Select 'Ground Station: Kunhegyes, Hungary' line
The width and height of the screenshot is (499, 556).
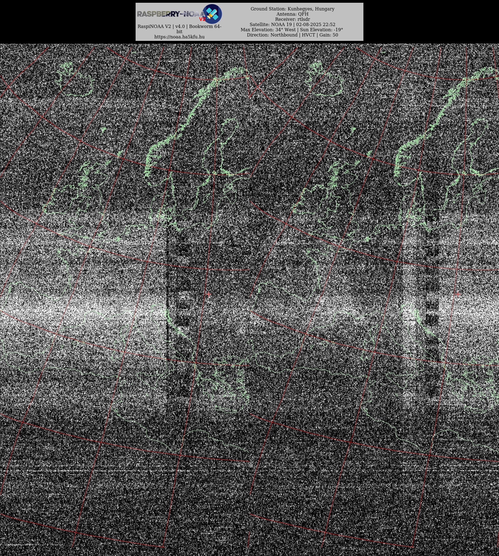pos(292,9)
